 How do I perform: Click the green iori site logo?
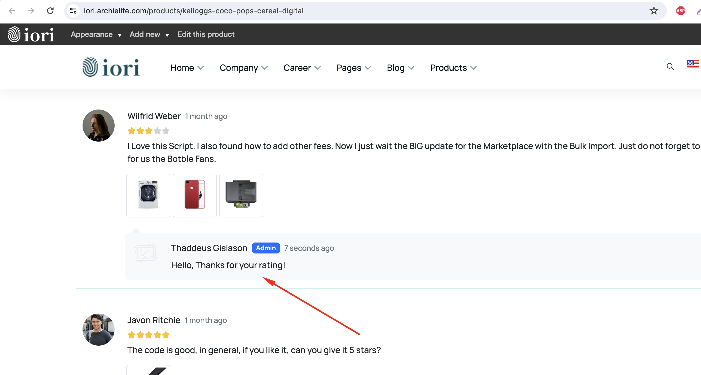point(111,67)
